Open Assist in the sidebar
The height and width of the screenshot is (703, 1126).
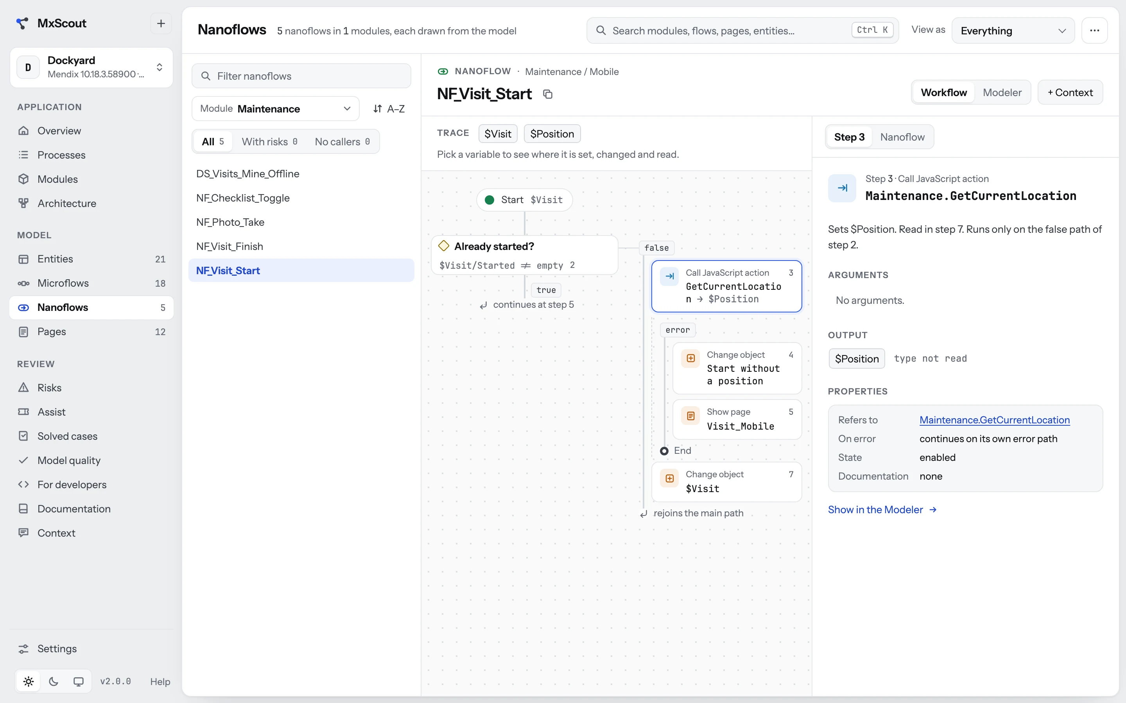(x=91, y=412)
